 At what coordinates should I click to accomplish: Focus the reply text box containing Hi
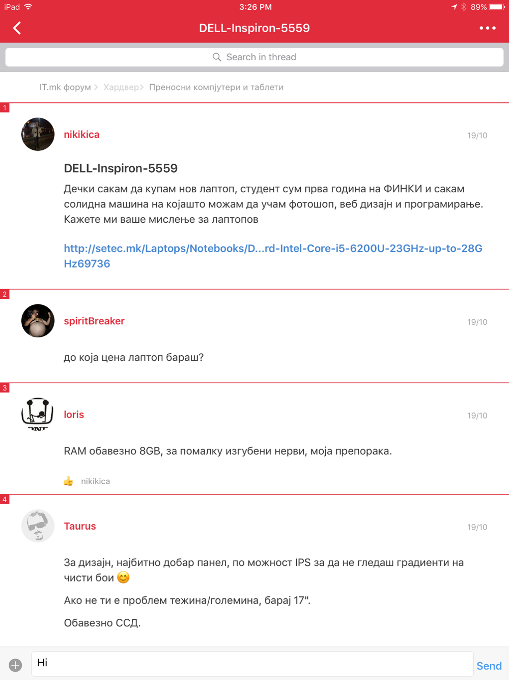click(x=252, y=664)
